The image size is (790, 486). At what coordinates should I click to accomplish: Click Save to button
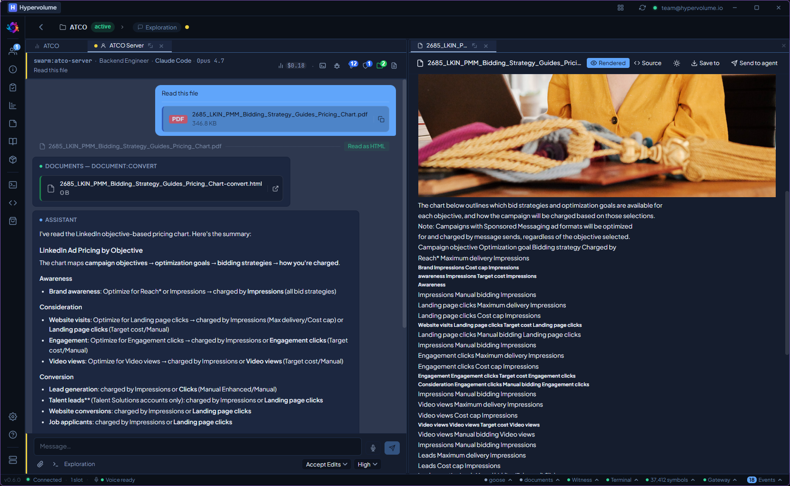pyautogui.click(x=705, y=63)
